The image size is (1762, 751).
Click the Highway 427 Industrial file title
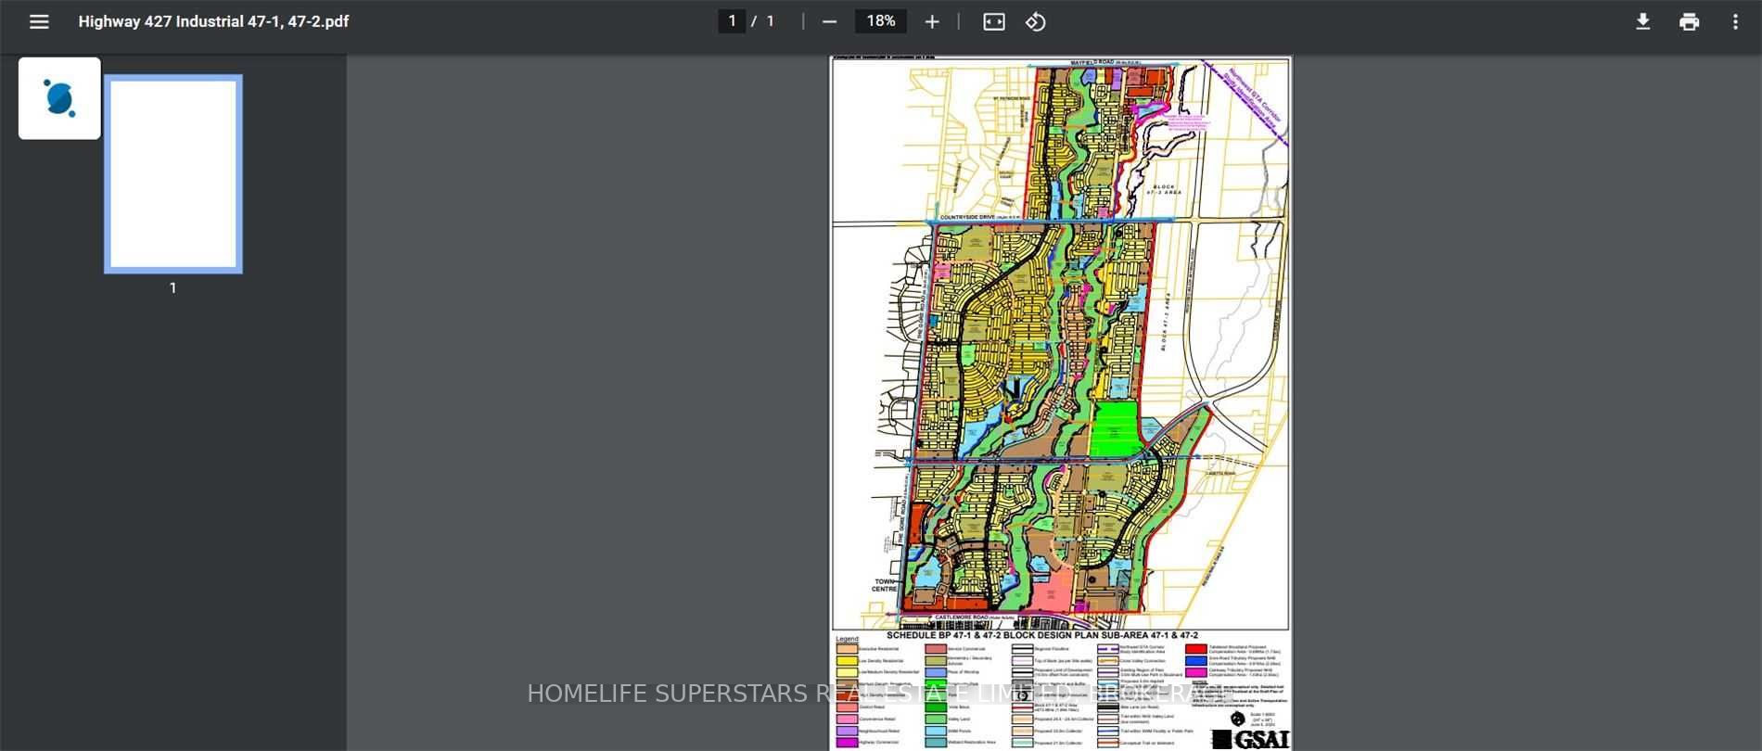213,21
